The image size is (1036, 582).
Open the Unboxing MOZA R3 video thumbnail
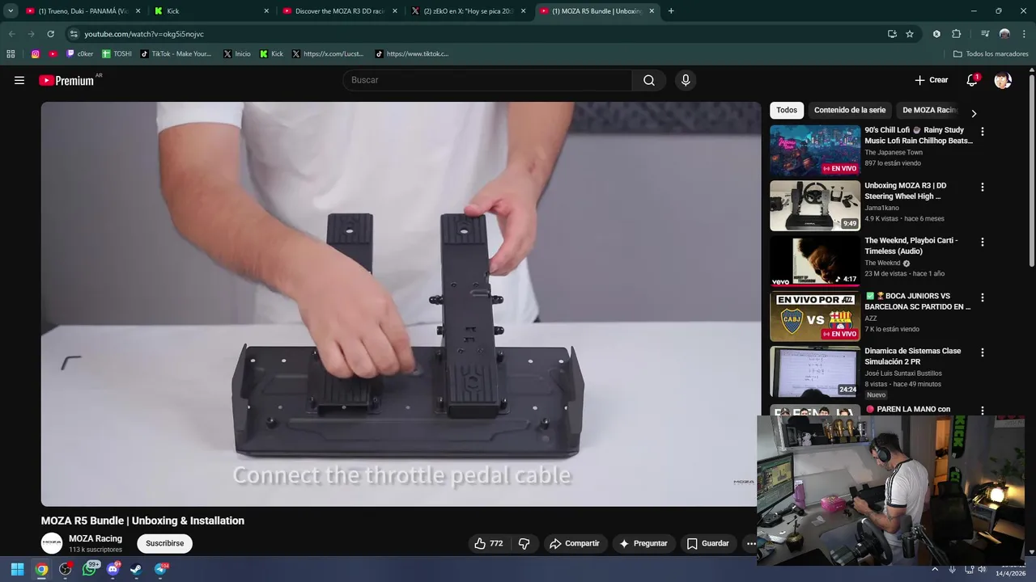(815, 205)
